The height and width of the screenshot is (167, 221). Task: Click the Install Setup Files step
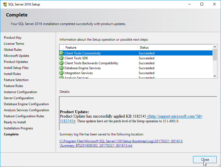[x=16, y=68]
